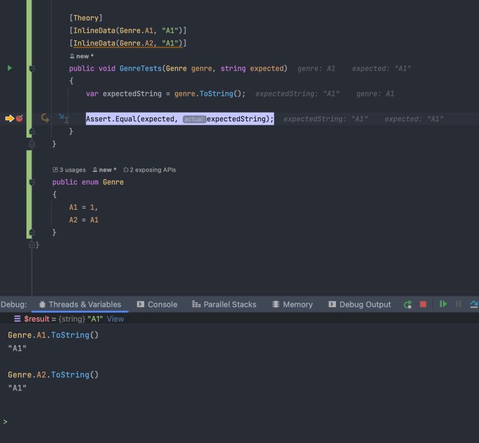Rerun the debug session via circular arrow icon
Image resolution: width=479 pixels, height=443 pixels.
coord(407,305)
